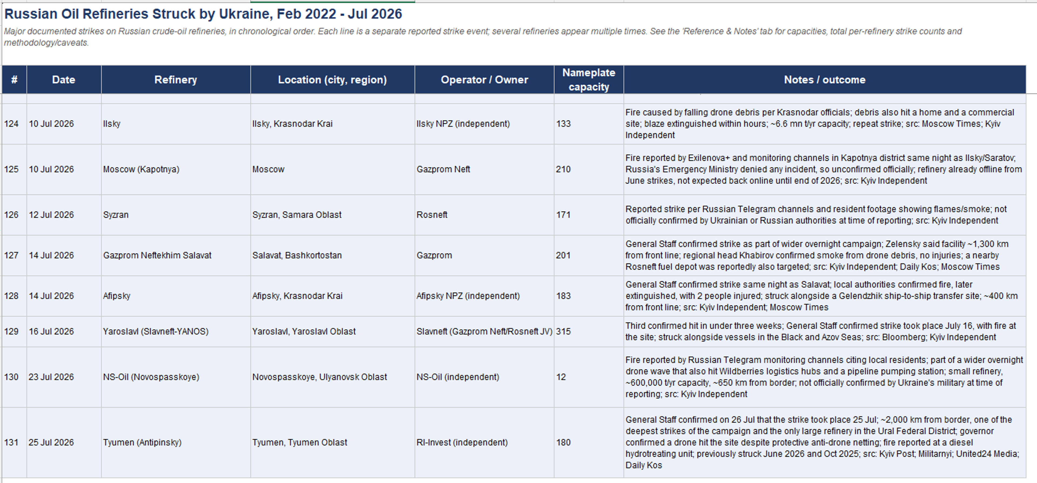The image size is (1037, 483).
Task: Select the 'Rosneft' operator cell
Action: pyautogui.click(x=484, y=215)
